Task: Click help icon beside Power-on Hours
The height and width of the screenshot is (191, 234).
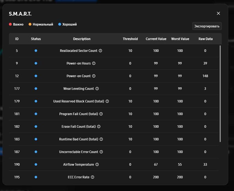Action: click(94, 63)
